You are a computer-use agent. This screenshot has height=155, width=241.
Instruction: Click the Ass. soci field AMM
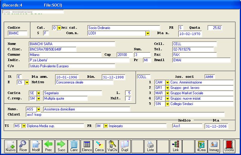210,77
